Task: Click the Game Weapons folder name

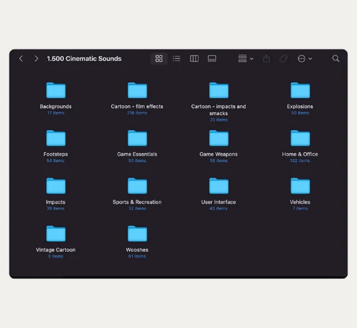Action: tap(219, 155)
